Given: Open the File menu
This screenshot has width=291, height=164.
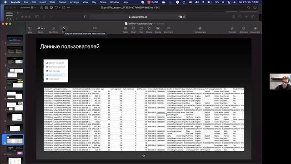Looking at the screenshot, I should pyautogui.click(x=26, y=2).
